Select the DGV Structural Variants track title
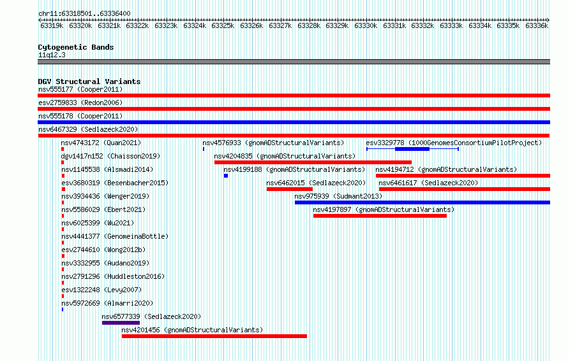 click(89, 81)
